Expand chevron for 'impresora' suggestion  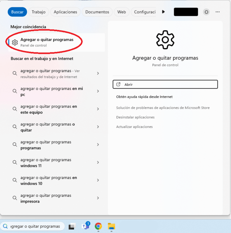pos(98,198)
